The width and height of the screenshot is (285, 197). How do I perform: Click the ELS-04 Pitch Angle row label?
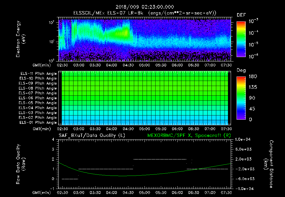[38, 108]
